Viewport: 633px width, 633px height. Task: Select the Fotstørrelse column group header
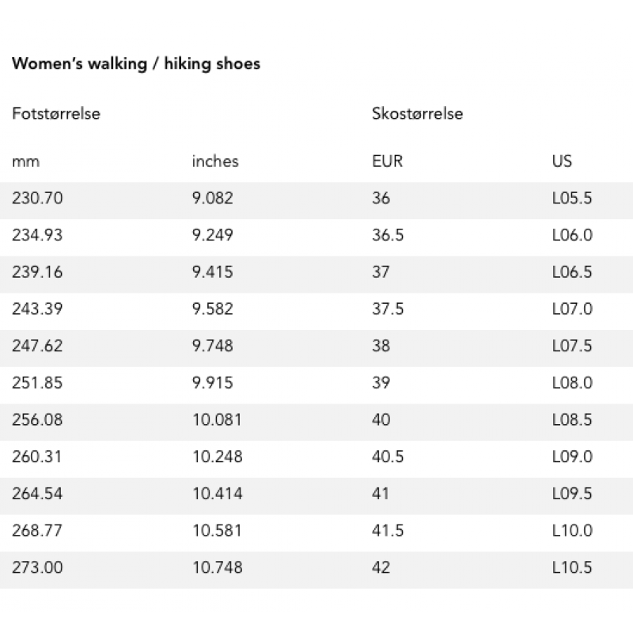pos(56,113)
